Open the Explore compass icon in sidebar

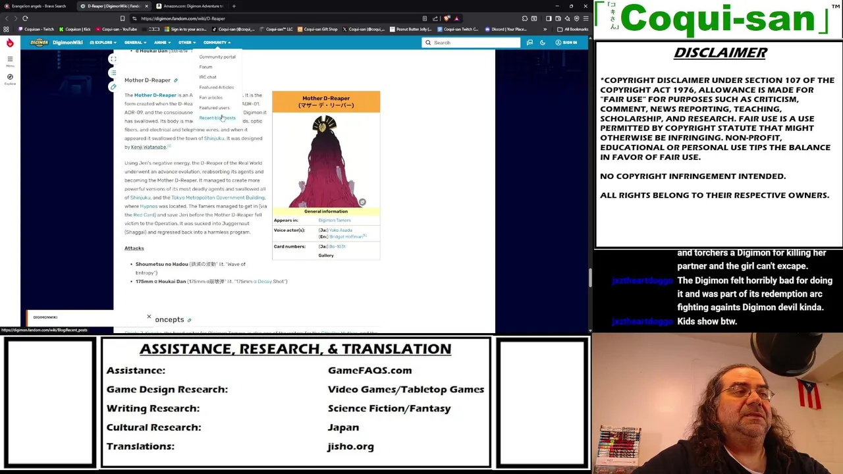(x=10, y=78)
